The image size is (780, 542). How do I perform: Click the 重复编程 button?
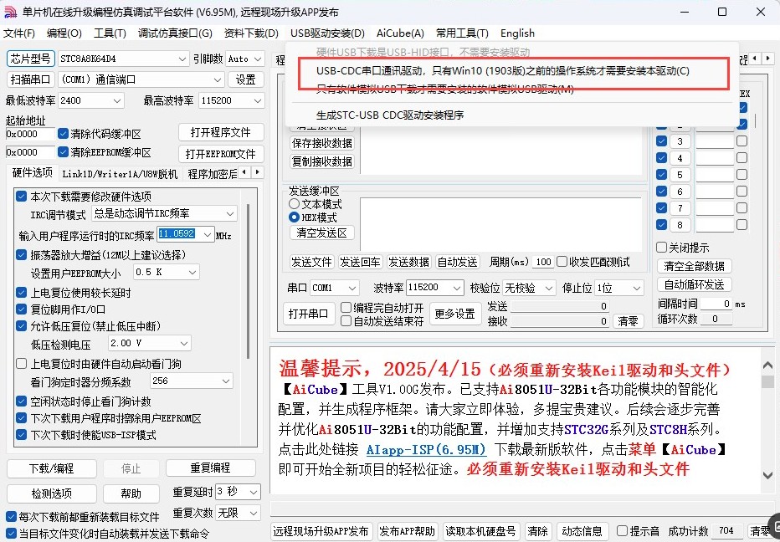pos(210,468)
